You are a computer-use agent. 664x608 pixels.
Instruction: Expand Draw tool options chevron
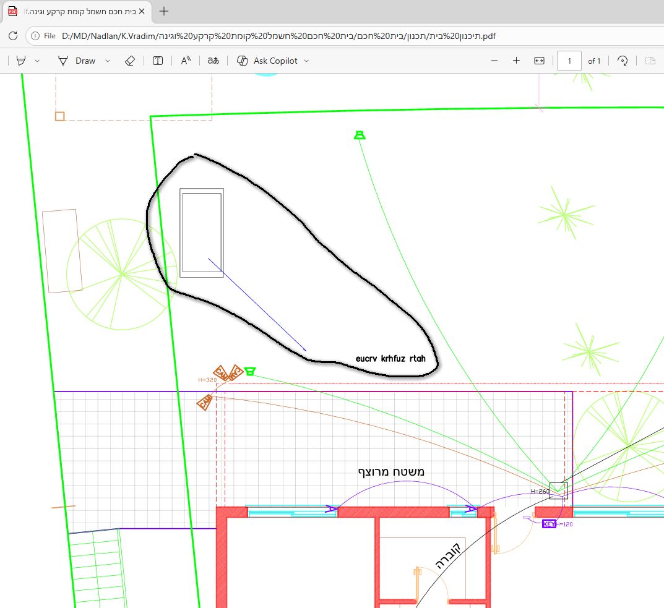(108, 61)
